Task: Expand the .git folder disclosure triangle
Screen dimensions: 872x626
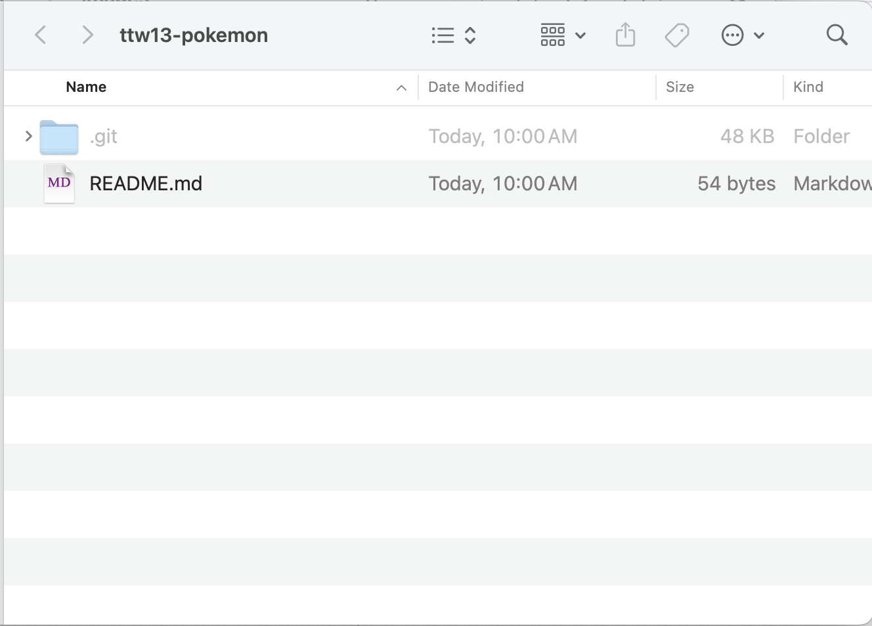Action: click(28, 136)
